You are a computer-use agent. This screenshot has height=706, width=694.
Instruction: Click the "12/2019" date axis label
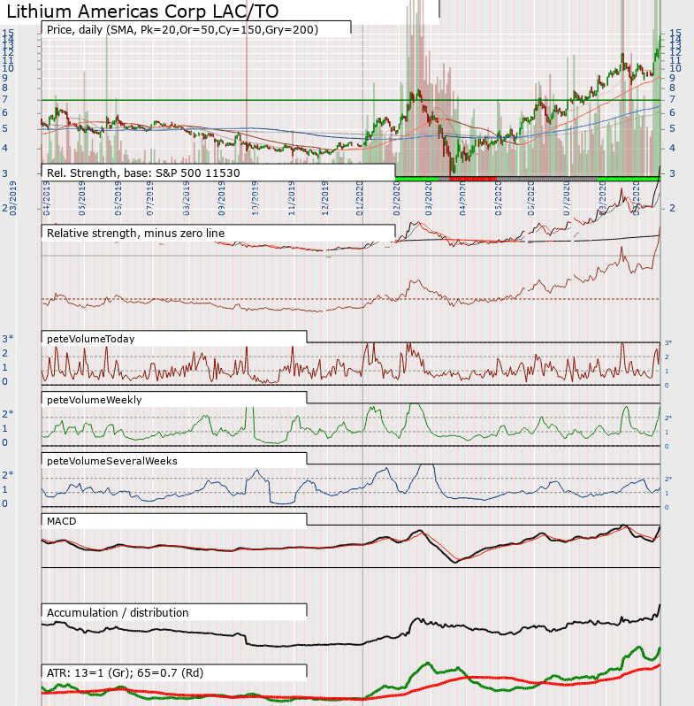(x=325, y=198)
